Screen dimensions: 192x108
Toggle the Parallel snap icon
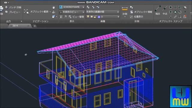click(x=175, y=17)
